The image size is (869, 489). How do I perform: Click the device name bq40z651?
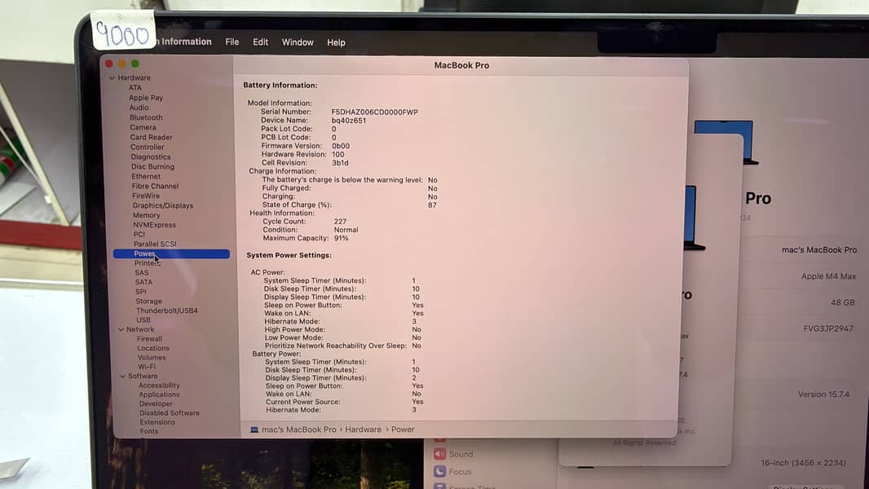[x=349, y=121]
